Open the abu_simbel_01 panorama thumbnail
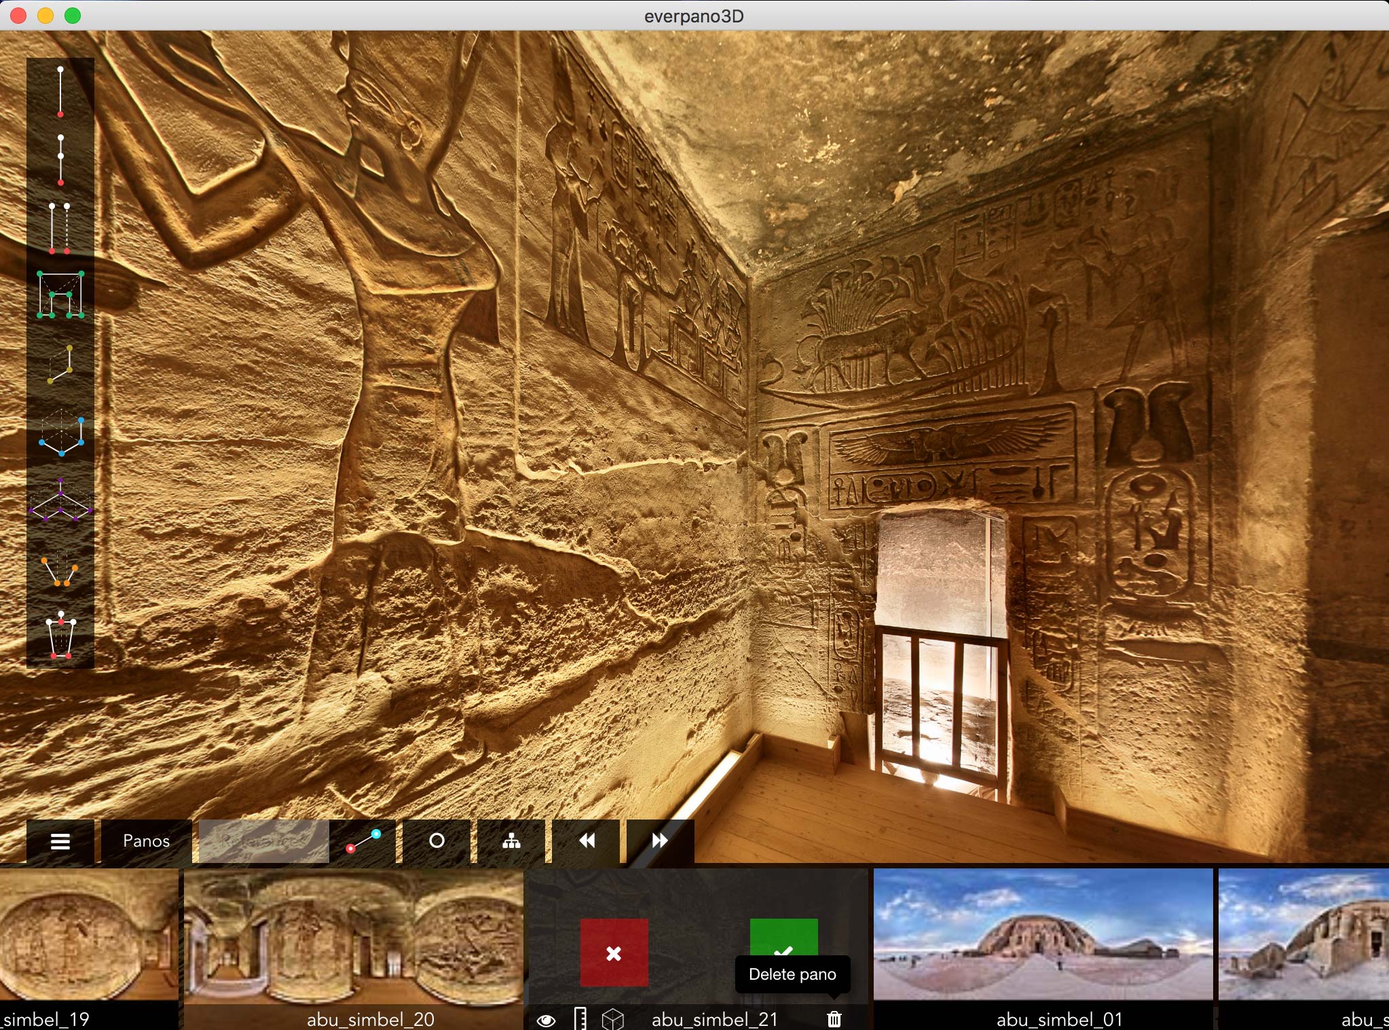Screen dimensions: 1389x1030 (x=1043, y=937)
